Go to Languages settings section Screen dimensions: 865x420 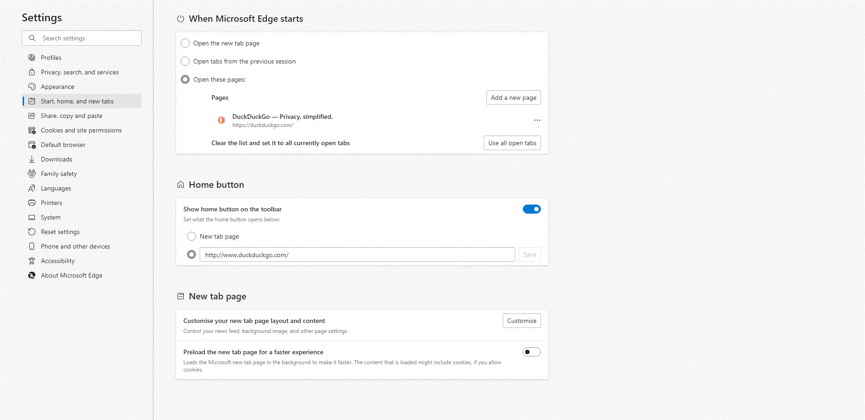point(56,188)
